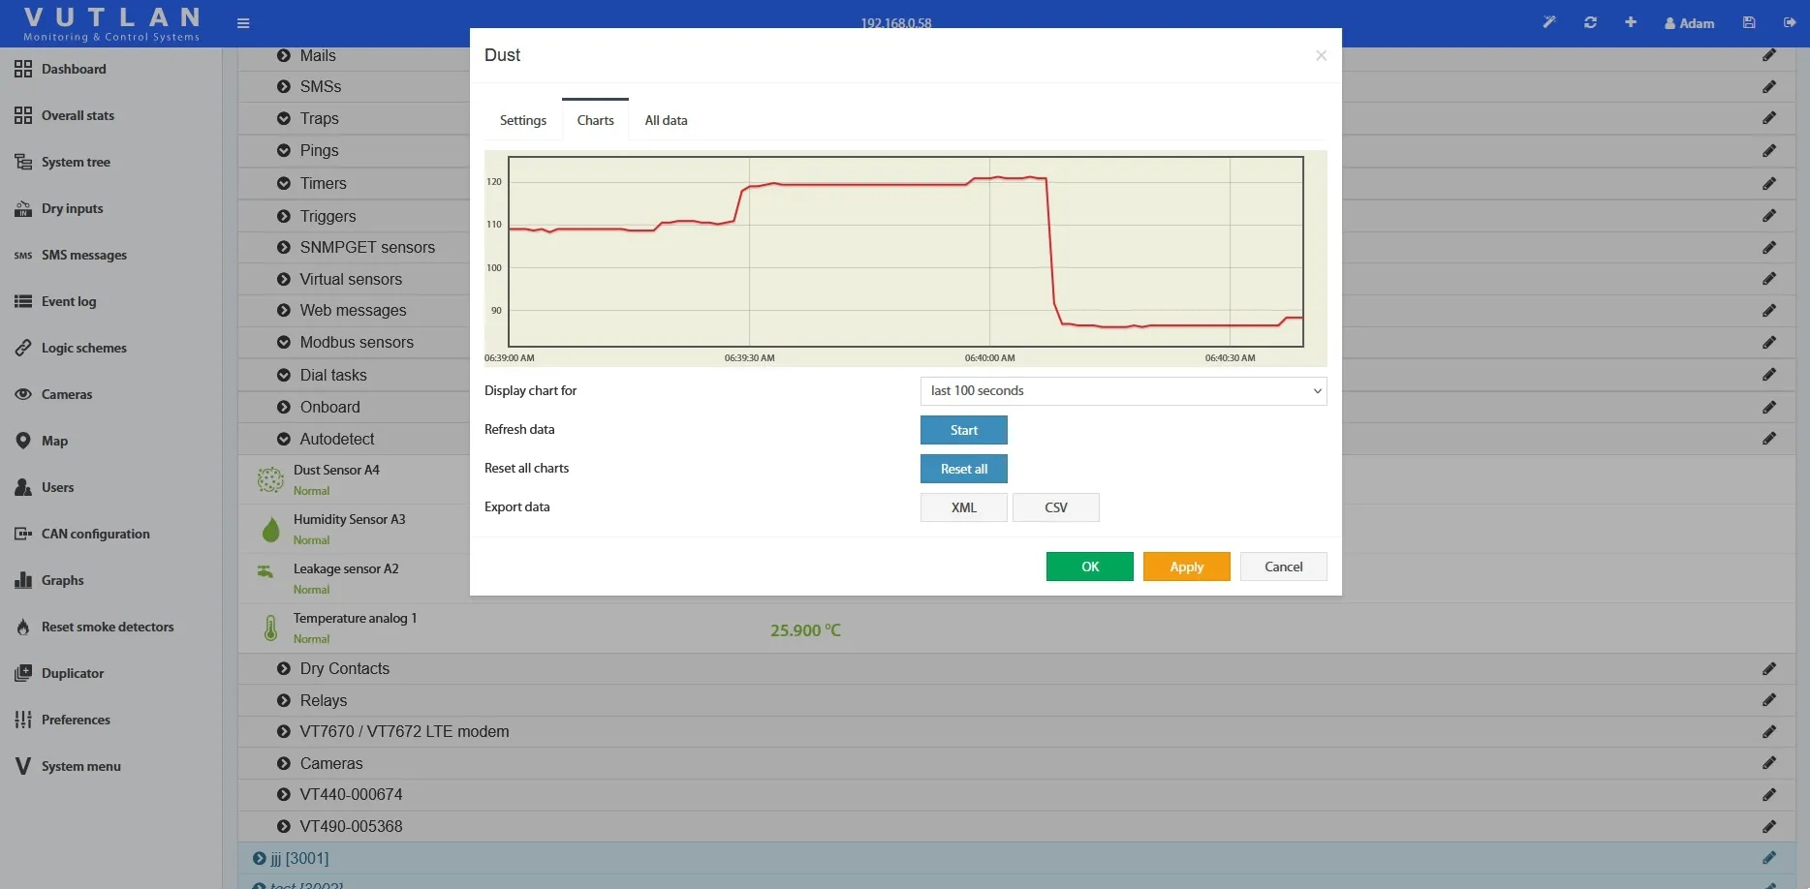Click the save floppy disk icon
The width and height of the screenshot is (1810, 889).
point(1749,22)
